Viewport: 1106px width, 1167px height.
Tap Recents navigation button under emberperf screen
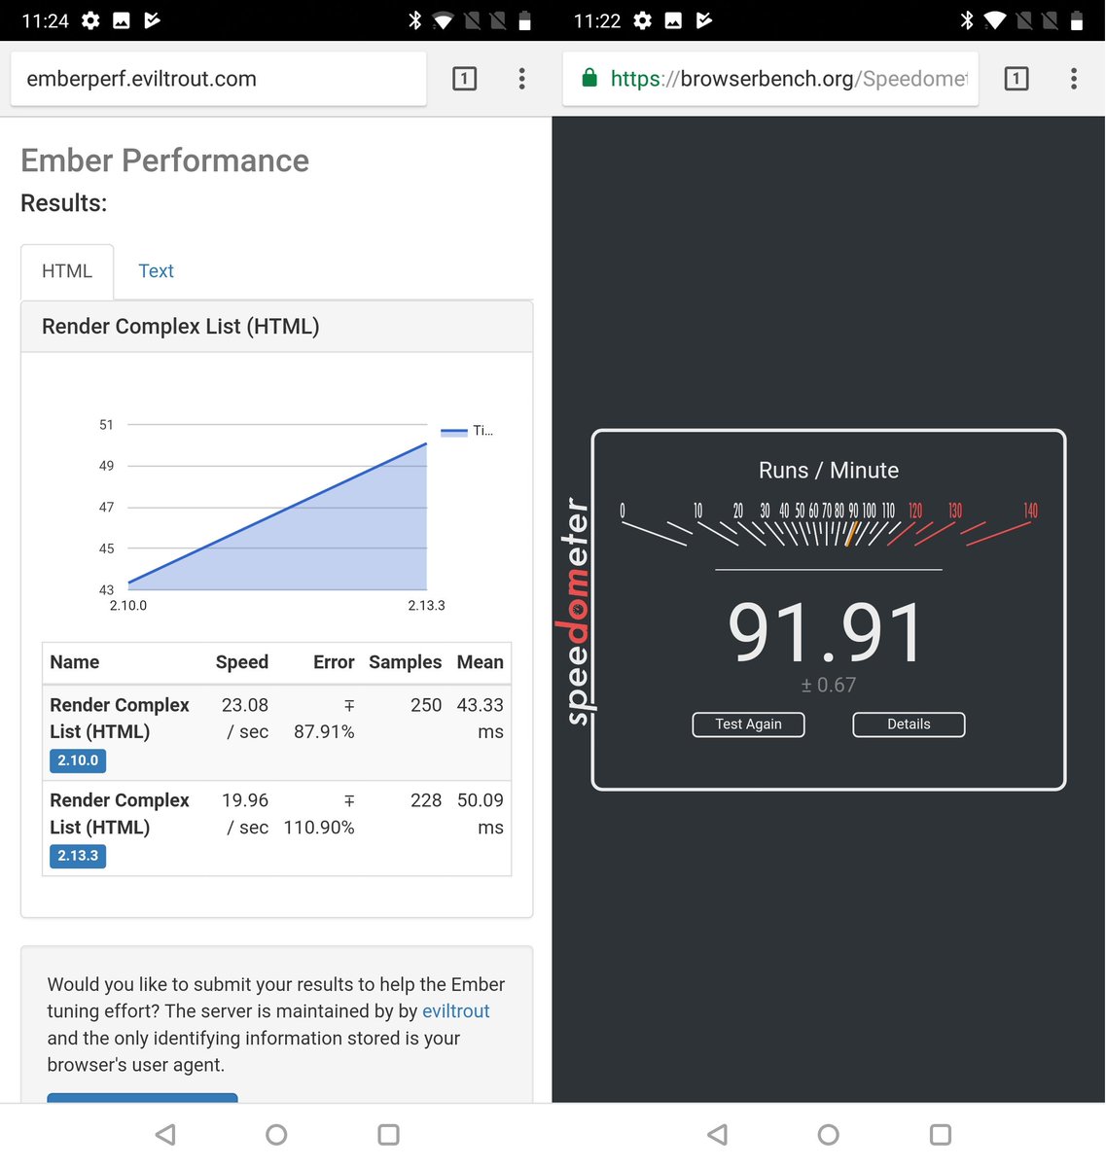[x=388, y=1134]
